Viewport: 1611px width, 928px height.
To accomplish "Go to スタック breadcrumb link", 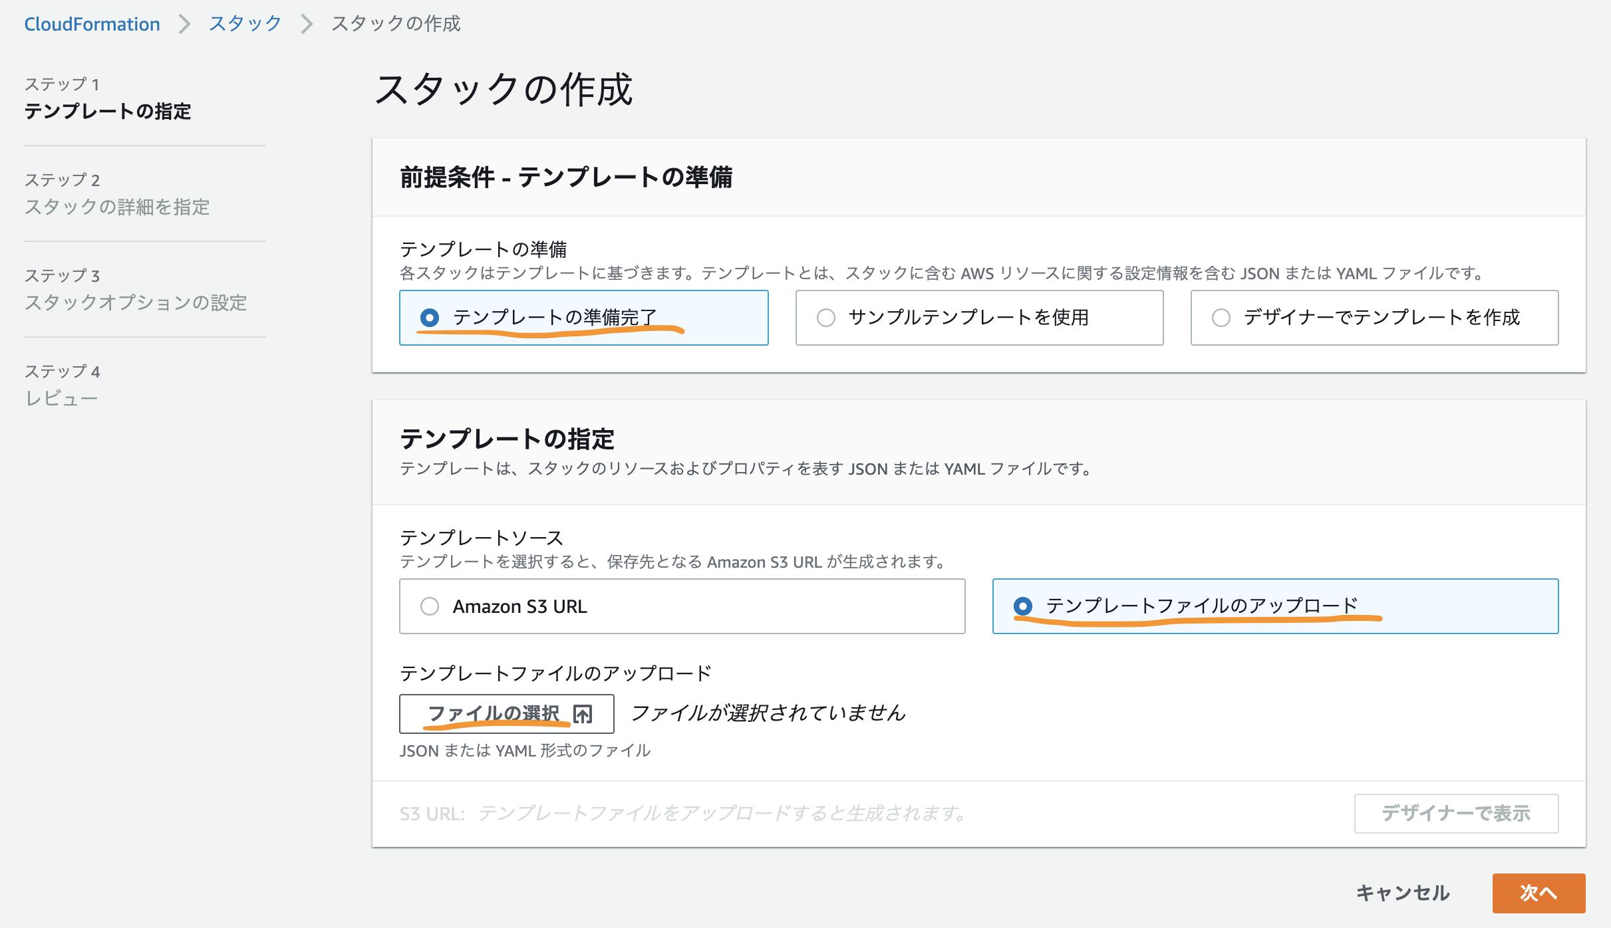I will pyautogui.click(x=245, y=24).
